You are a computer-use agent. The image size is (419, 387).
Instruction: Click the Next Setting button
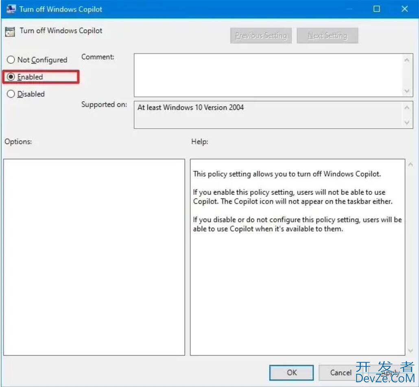[x=327, y=35]
